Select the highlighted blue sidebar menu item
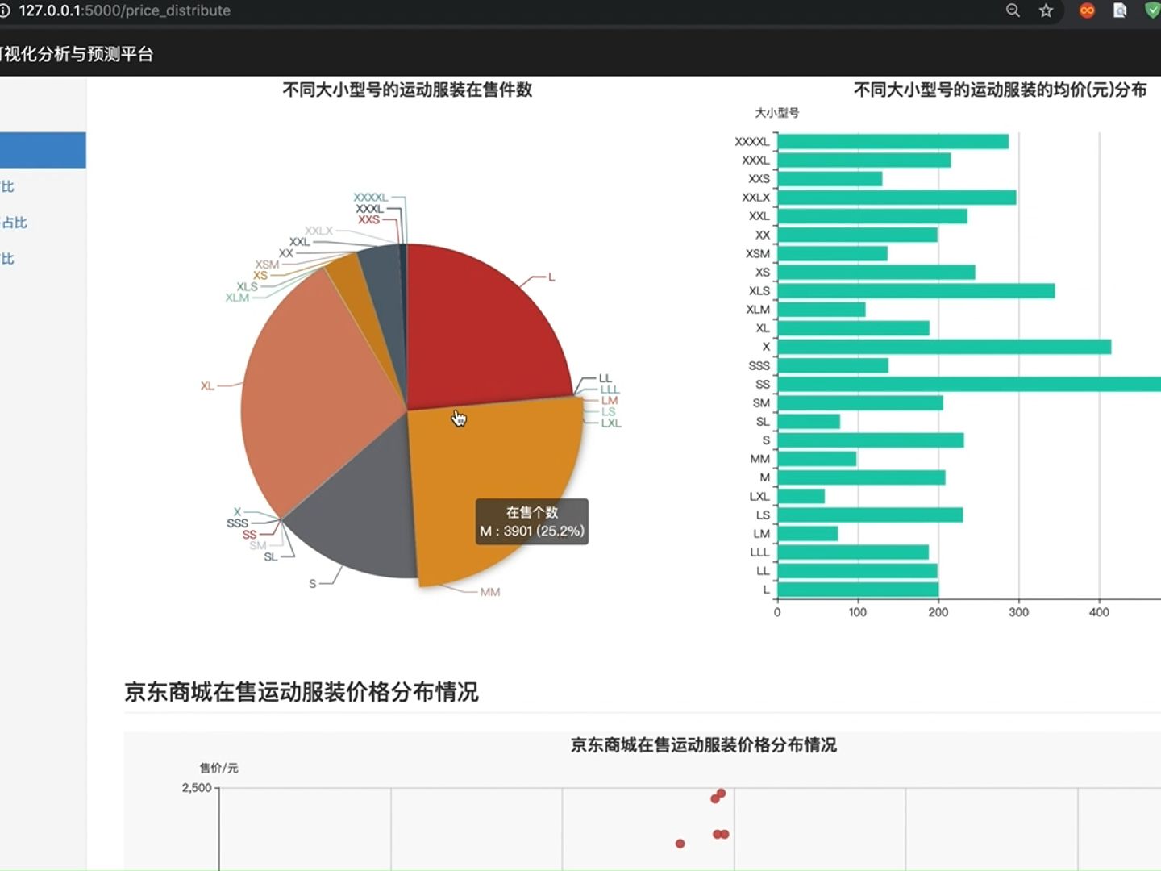This screenshot has width=1161, height=871. point(43,150)
